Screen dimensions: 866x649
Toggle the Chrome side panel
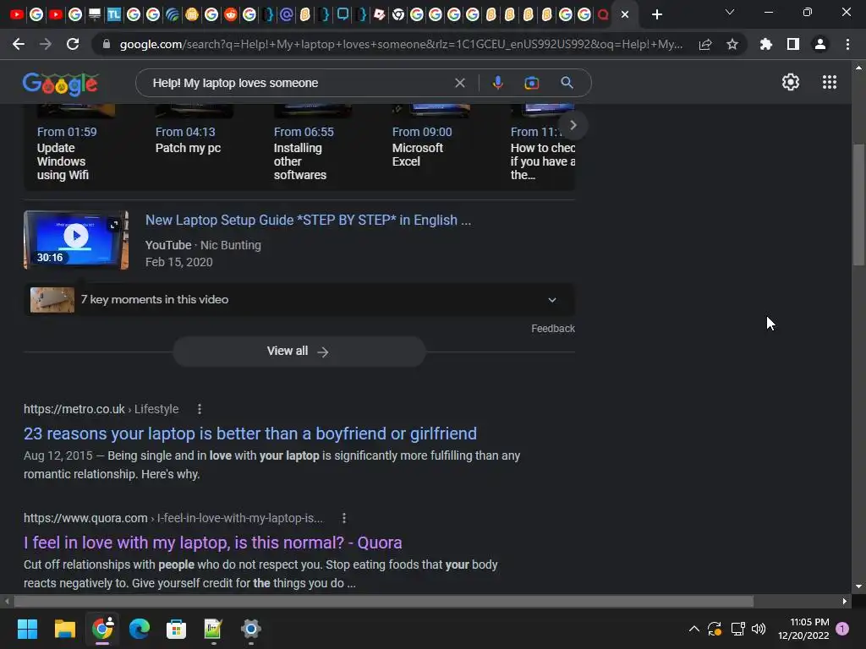(793, 44)
